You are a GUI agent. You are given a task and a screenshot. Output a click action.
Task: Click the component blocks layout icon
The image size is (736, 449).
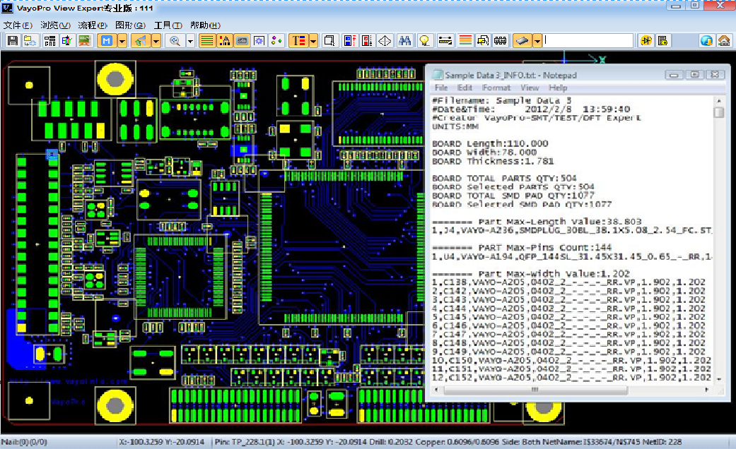[x=49, y=41]
